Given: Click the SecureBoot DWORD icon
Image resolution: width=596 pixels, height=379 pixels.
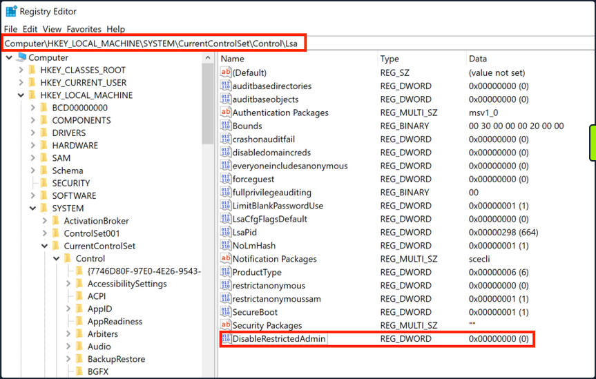Looking at the screenshot, I should (x=226, y=312).
